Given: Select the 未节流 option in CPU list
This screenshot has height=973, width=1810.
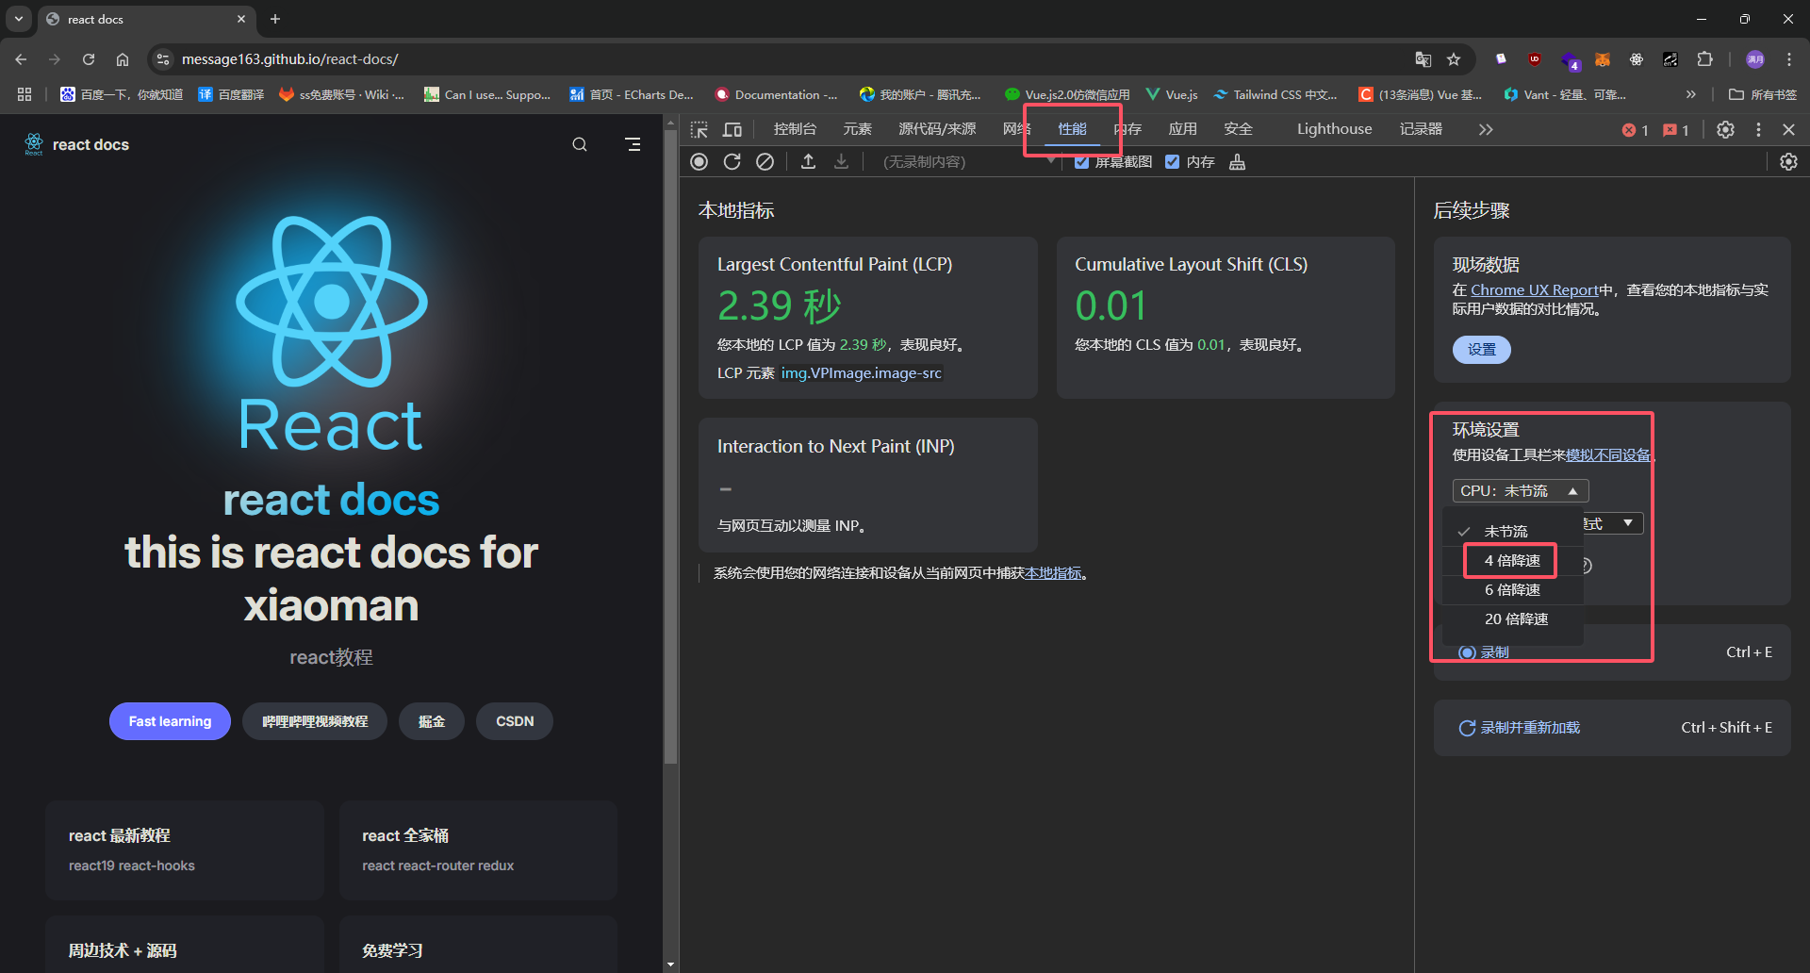Looking at the screenshot, I should point(1506,532).
